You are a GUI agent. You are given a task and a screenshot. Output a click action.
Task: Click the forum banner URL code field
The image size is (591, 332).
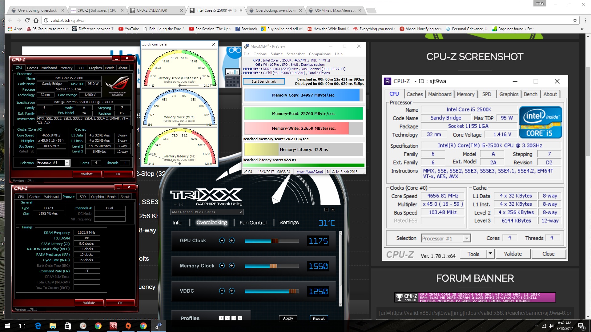pos(475,313)
